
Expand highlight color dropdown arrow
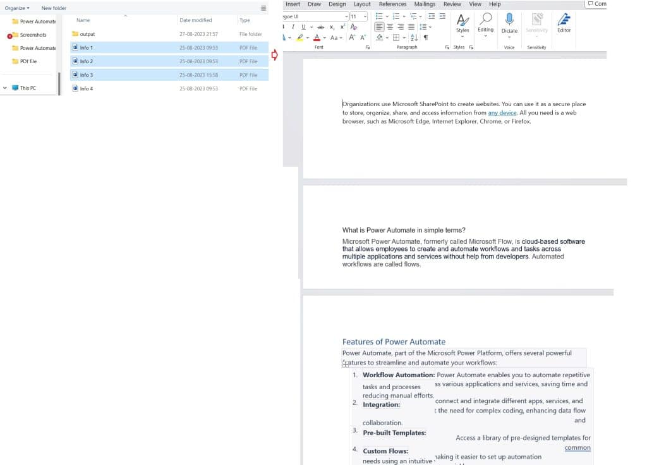[308, 38]
